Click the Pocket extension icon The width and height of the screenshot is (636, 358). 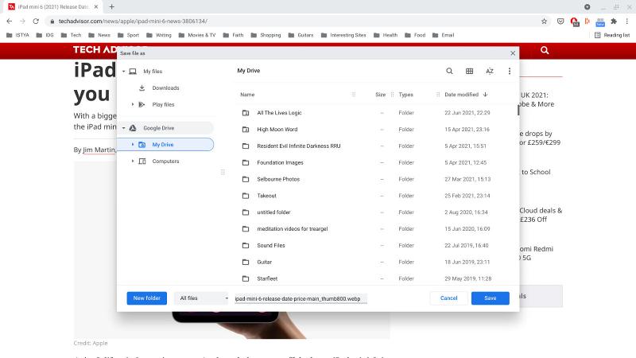tap(560, 21)
